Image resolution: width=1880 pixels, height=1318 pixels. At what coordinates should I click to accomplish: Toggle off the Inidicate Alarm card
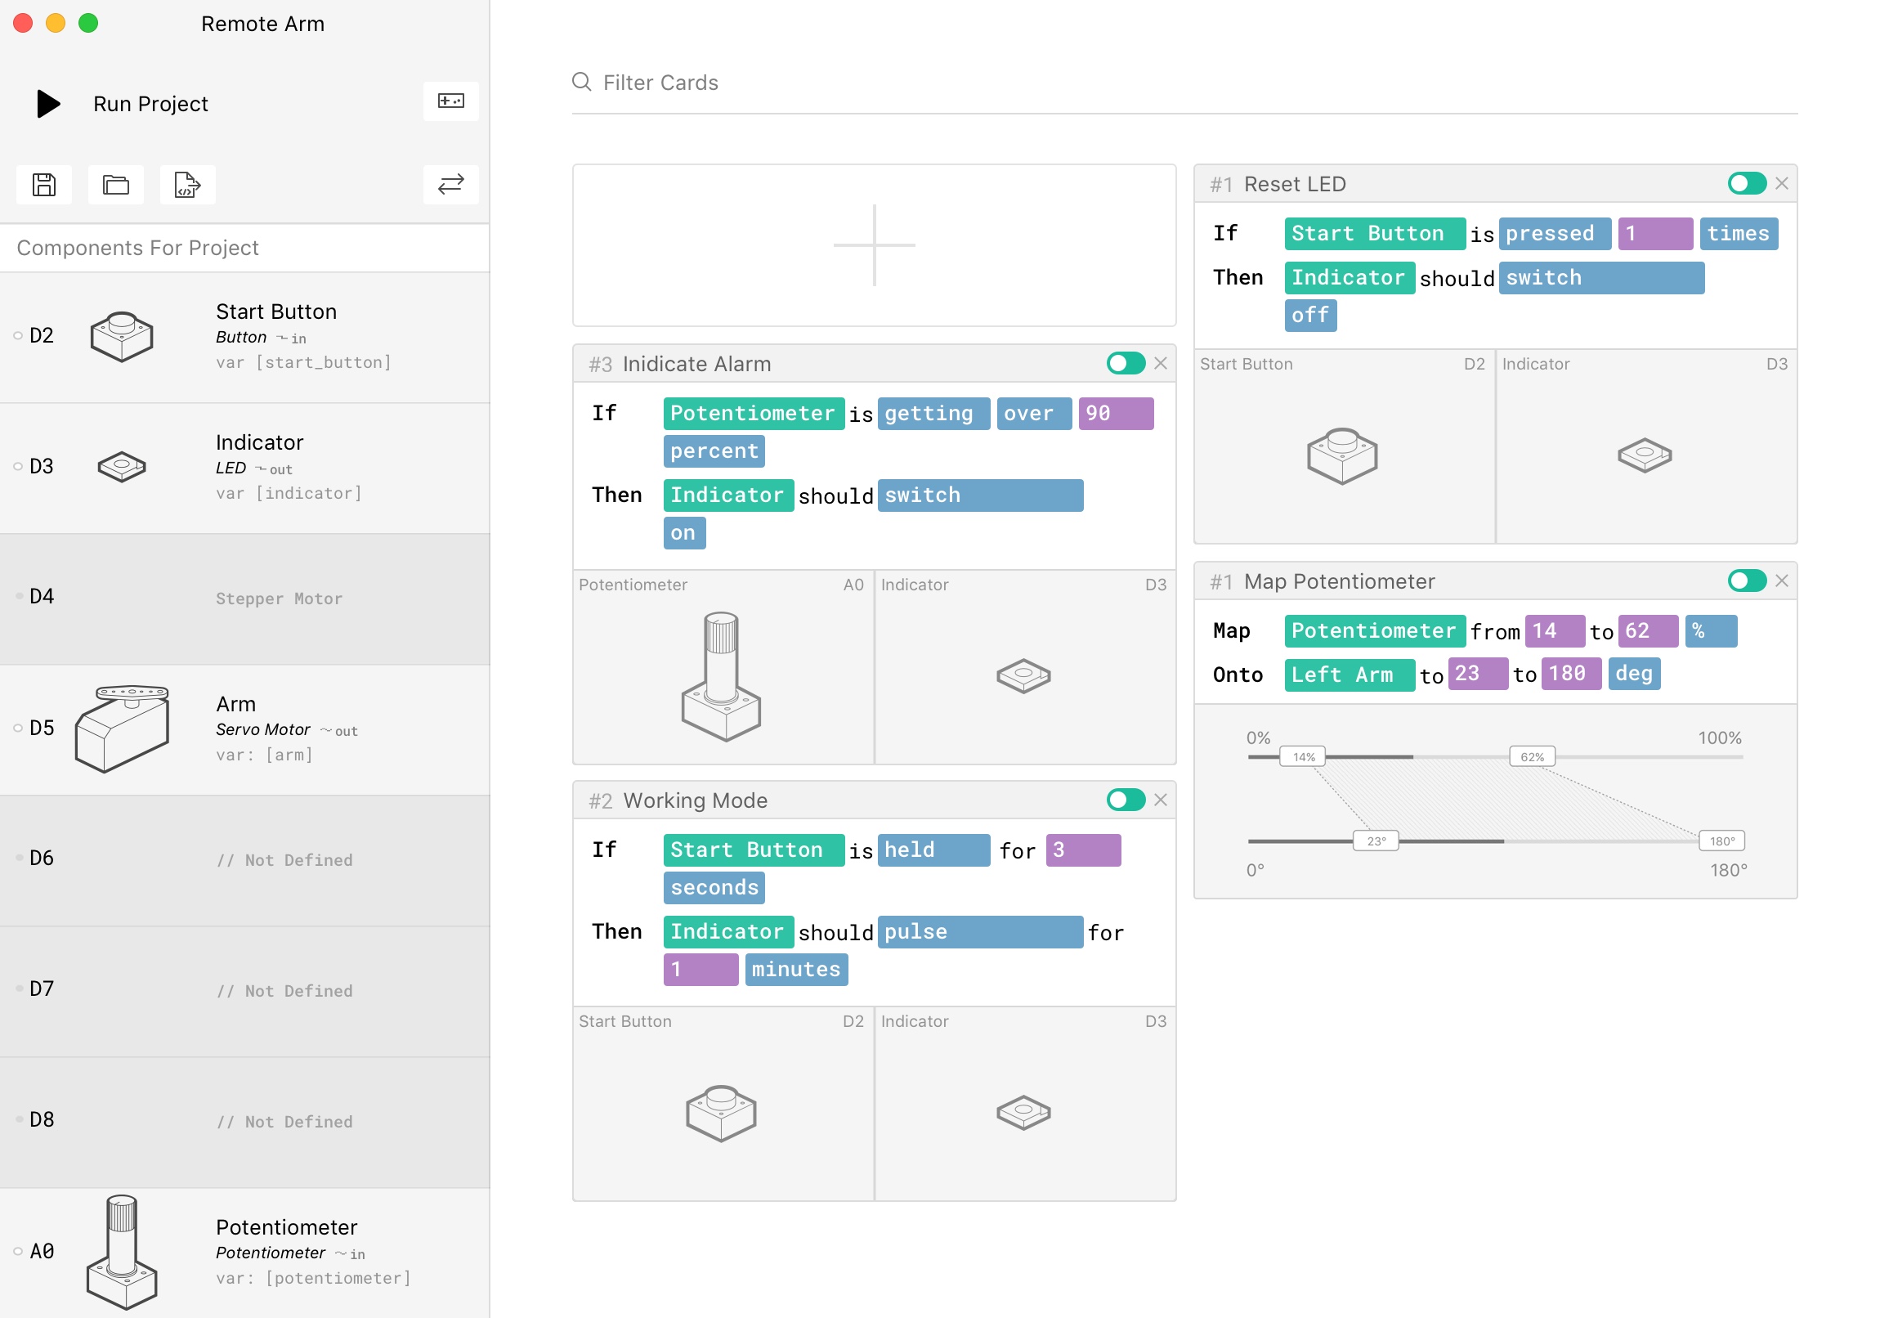[x=1125, y=364]
